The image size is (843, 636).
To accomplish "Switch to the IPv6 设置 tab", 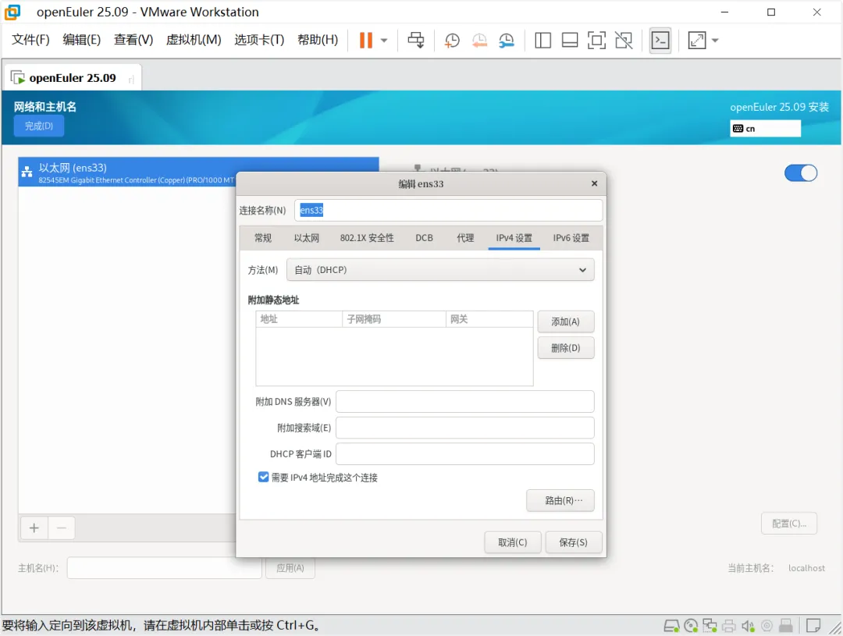I will click(571, 238).
